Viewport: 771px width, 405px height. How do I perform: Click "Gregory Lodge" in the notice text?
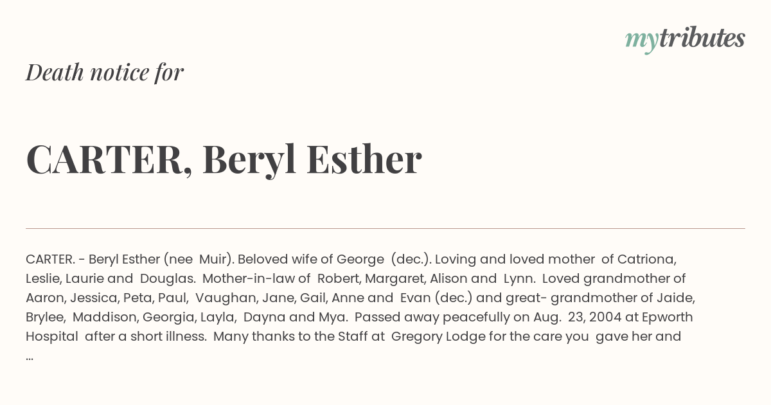pos(430,336)
